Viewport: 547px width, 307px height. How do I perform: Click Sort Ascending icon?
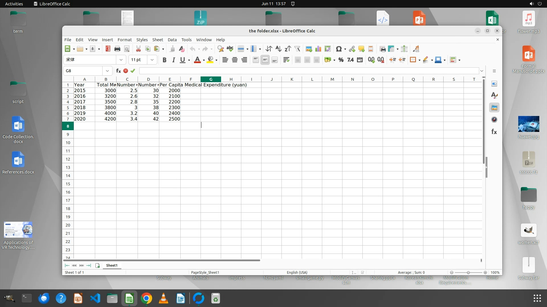pos(278,49)
